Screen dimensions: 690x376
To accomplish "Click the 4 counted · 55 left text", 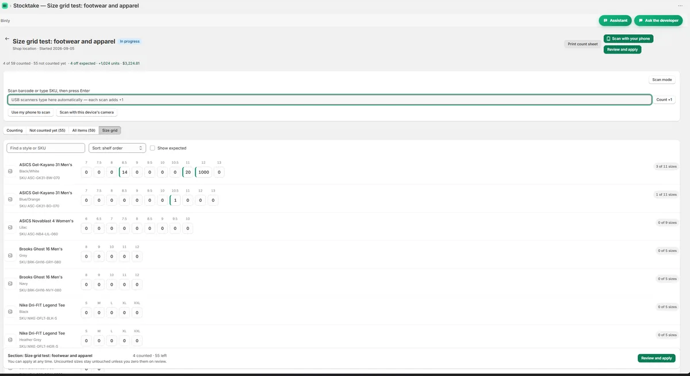I will 150,356.
